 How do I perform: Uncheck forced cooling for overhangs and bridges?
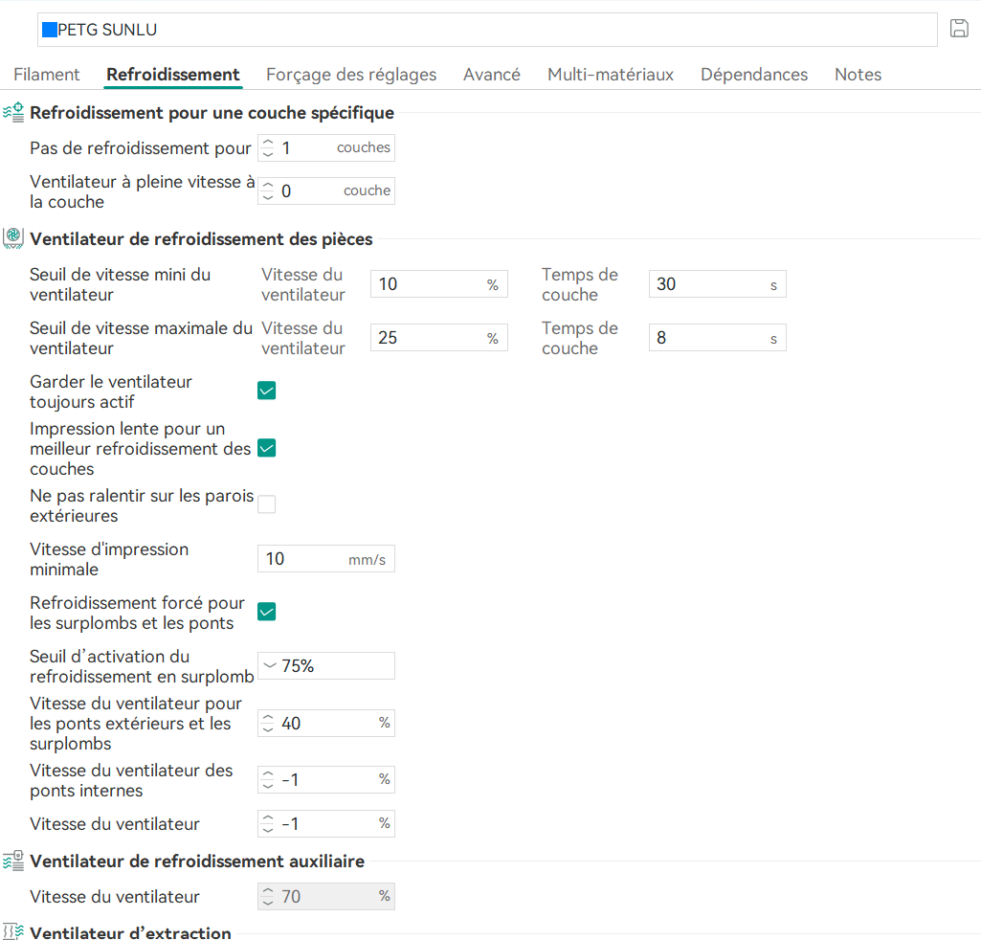(x=267, y=612)
